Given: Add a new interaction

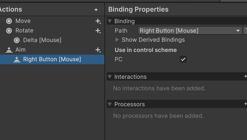Looking at the screenshot, I should click(245, 77).
